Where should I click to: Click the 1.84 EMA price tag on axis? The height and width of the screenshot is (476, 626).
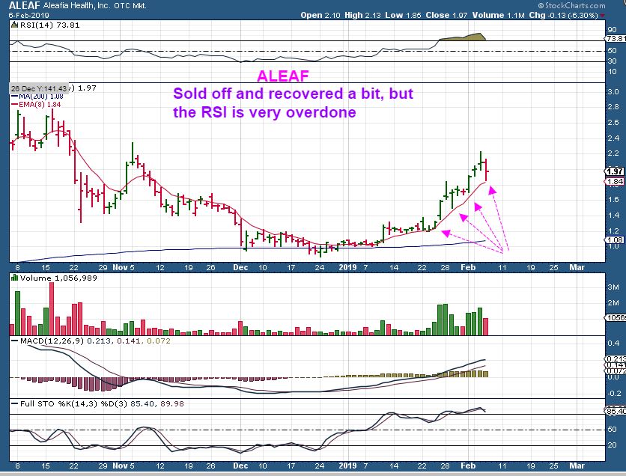point(615,182)
